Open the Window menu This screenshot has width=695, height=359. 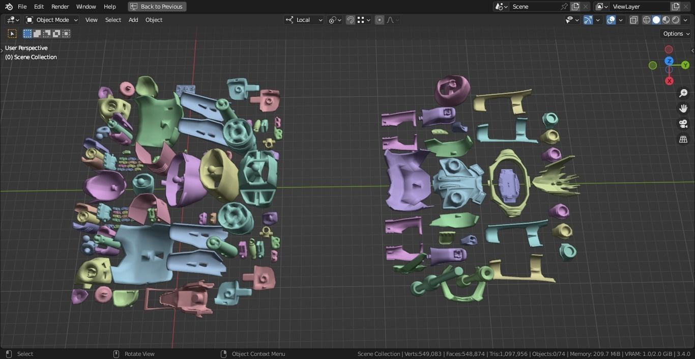(x=86, y=7)
